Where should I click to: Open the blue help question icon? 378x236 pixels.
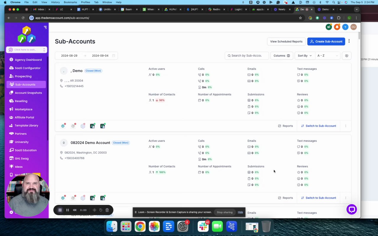345,27
